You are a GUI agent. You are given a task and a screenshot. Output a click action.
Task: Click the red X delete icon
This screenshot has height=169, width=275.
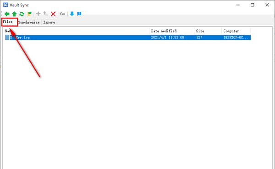pyautogui.click(x=53, y=14)
